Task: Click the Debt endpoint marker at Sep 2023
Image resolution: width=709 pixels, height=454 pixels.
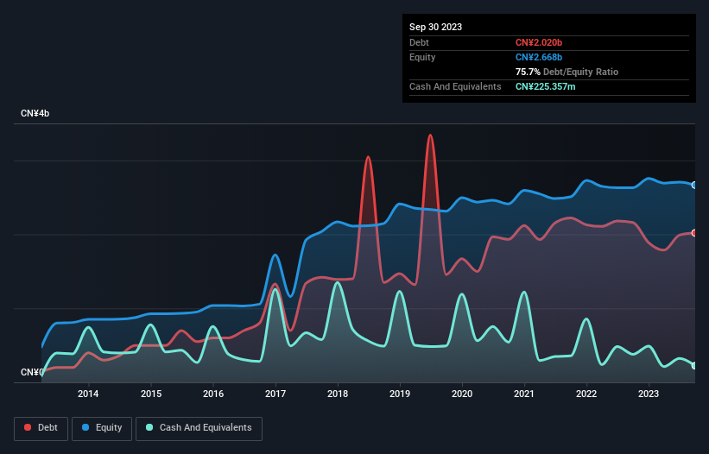Action: [694, 233]
